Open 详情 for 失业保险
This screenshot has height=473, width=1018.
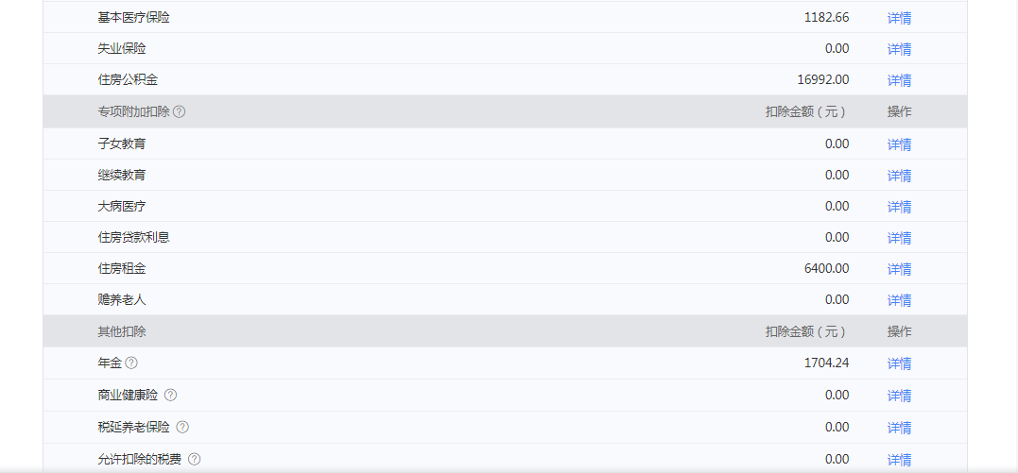point(899,49)
